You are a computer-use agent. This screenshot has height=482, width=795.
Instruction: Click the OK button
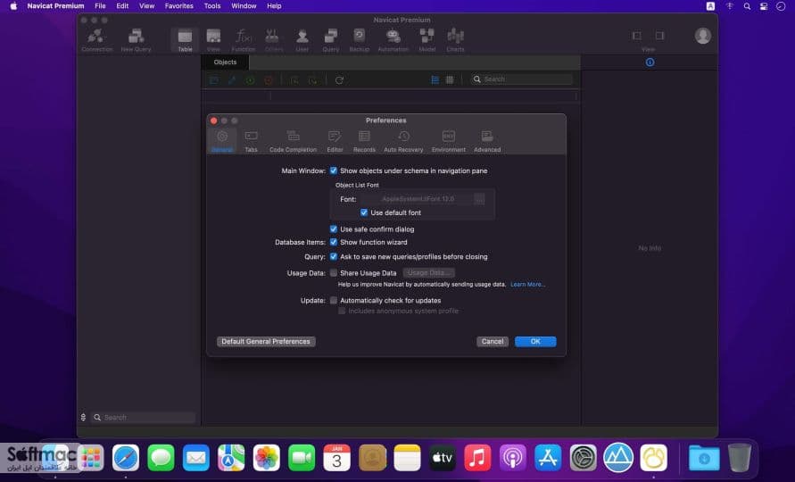pos(535,342)
